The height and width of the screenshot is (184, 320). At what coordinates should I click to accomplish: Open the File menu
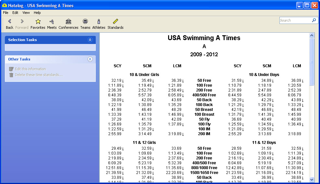(x=6, y=13)
